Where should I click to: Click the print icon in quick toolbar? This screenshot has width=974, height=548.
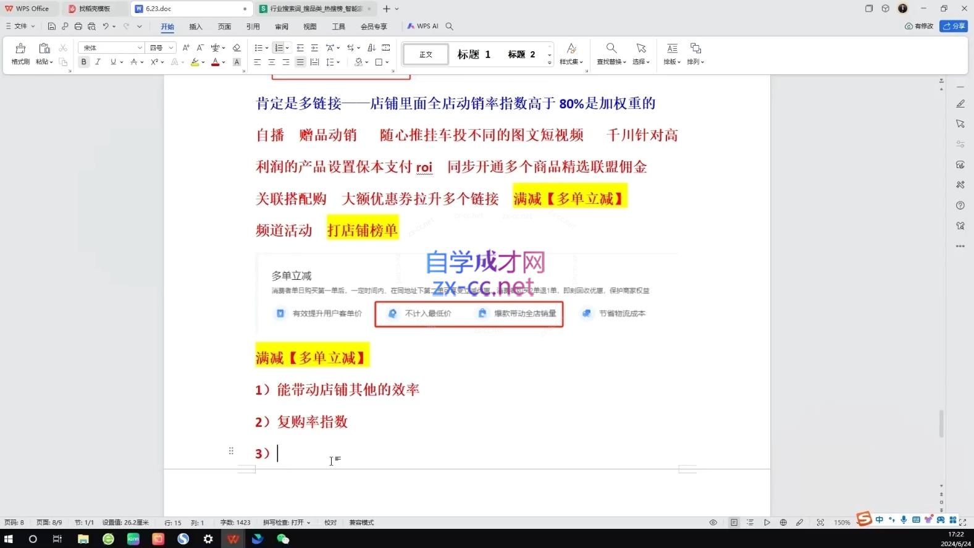tap(78, 26)
